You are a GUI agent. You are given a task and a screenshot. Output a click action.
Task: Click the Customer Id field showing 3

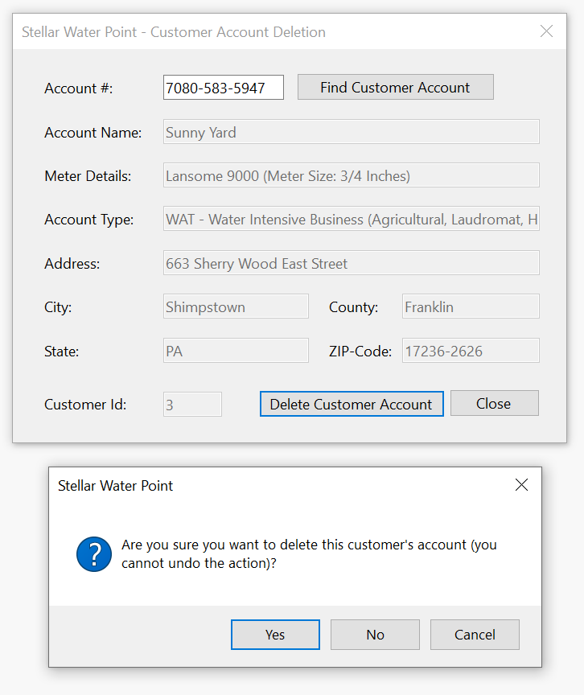(x=192, y=405)
